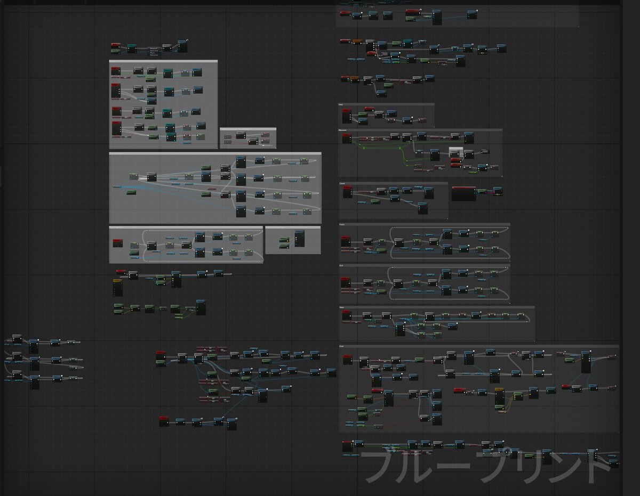Select large red-header node right of Crouch group

pos(463,193)
